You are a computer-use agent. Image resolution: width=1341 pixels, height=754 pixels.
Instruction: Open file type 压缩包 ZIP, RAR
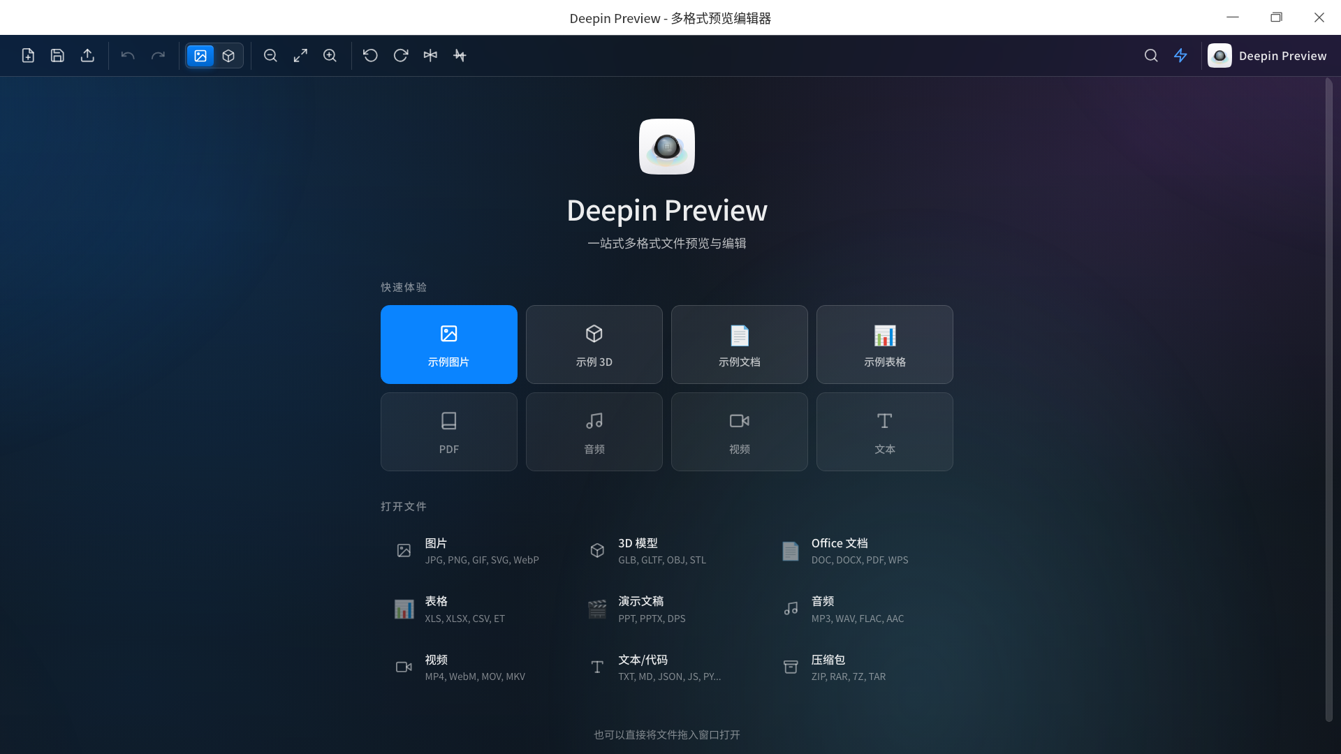[x=860, y=667]
